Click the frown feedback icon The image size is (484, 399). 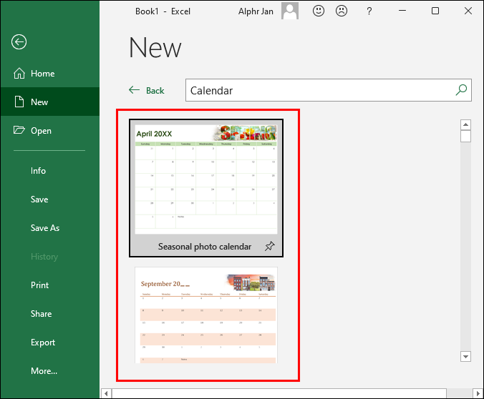(342, 11)
